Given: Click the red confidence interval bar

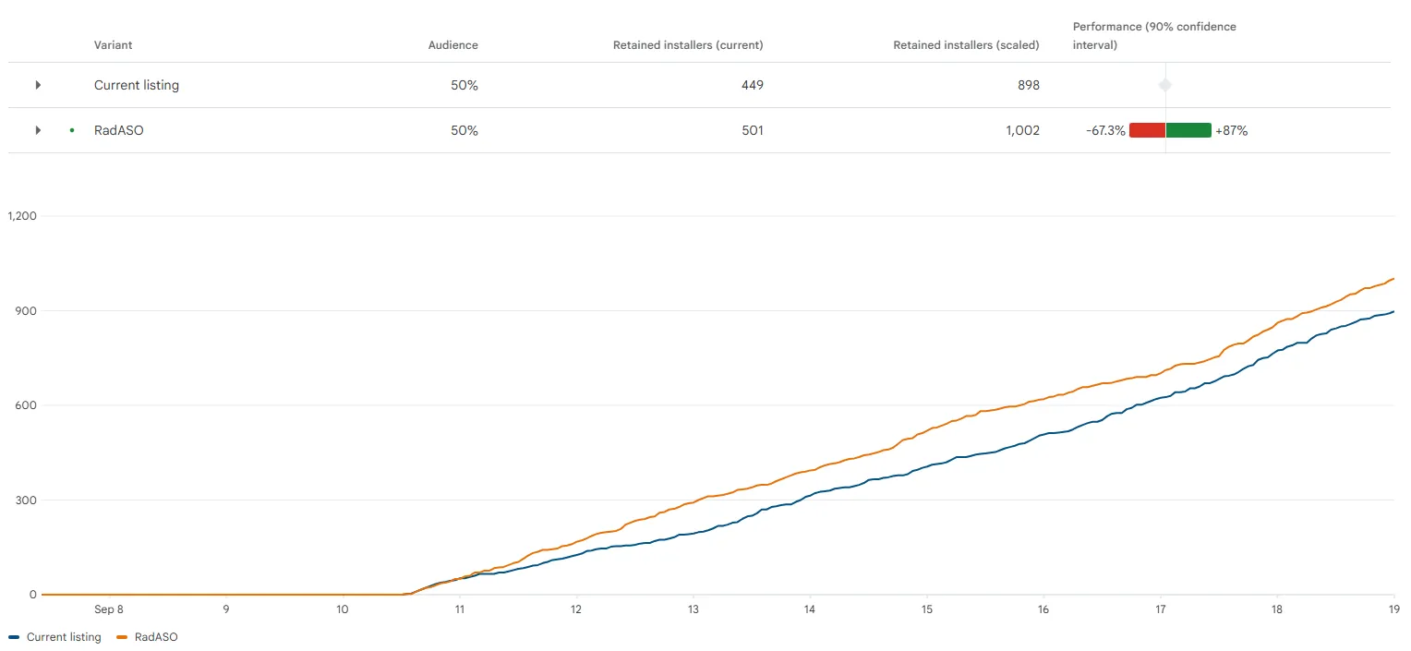Looking at the screenshot, I should click(1147, 130).
